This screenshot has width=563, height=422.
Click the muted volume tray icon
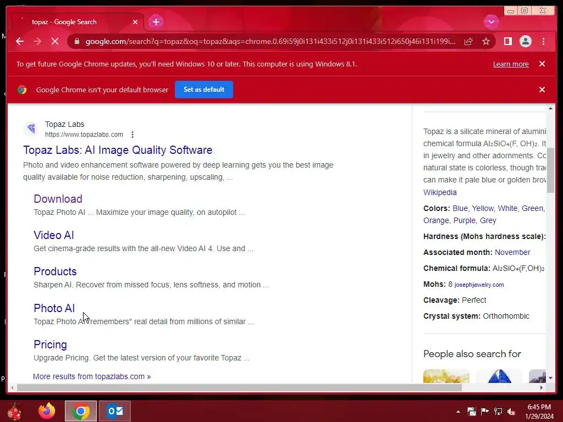[x=511, y=412]
